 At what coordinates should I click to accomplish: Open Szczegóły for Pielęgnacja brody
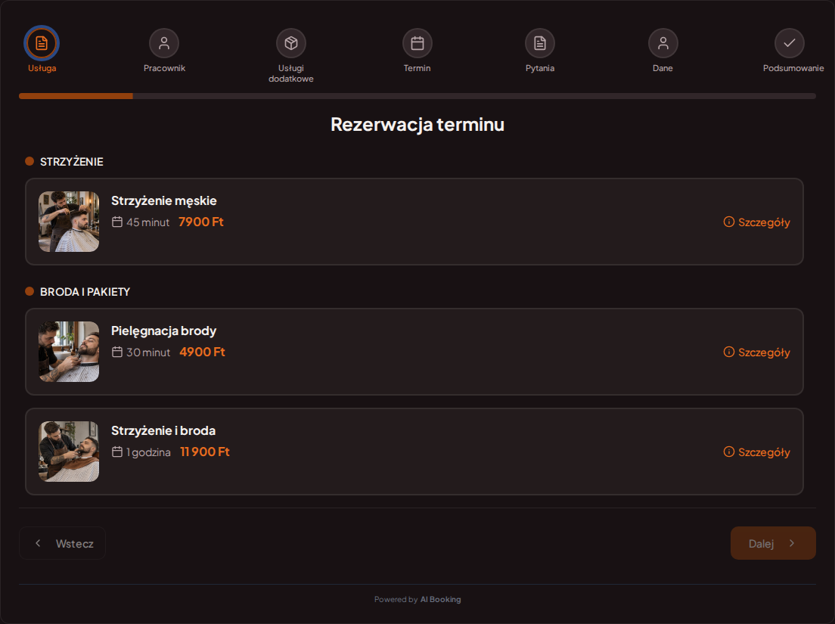(x=756, y=352)
